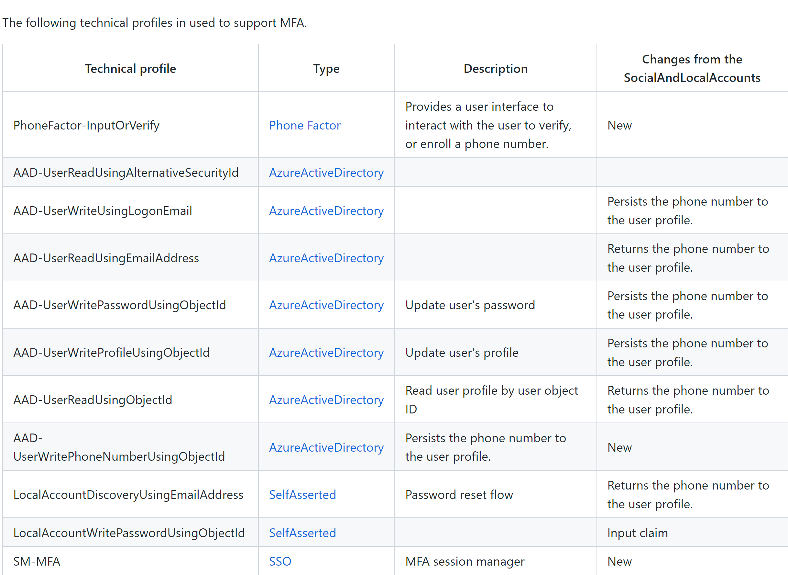This screenshot has width=788, height=575.
Task: Click SelfAsserted link beside LocalAccountWritePasswordUsingObjectId
Action: tap(302, 533)
